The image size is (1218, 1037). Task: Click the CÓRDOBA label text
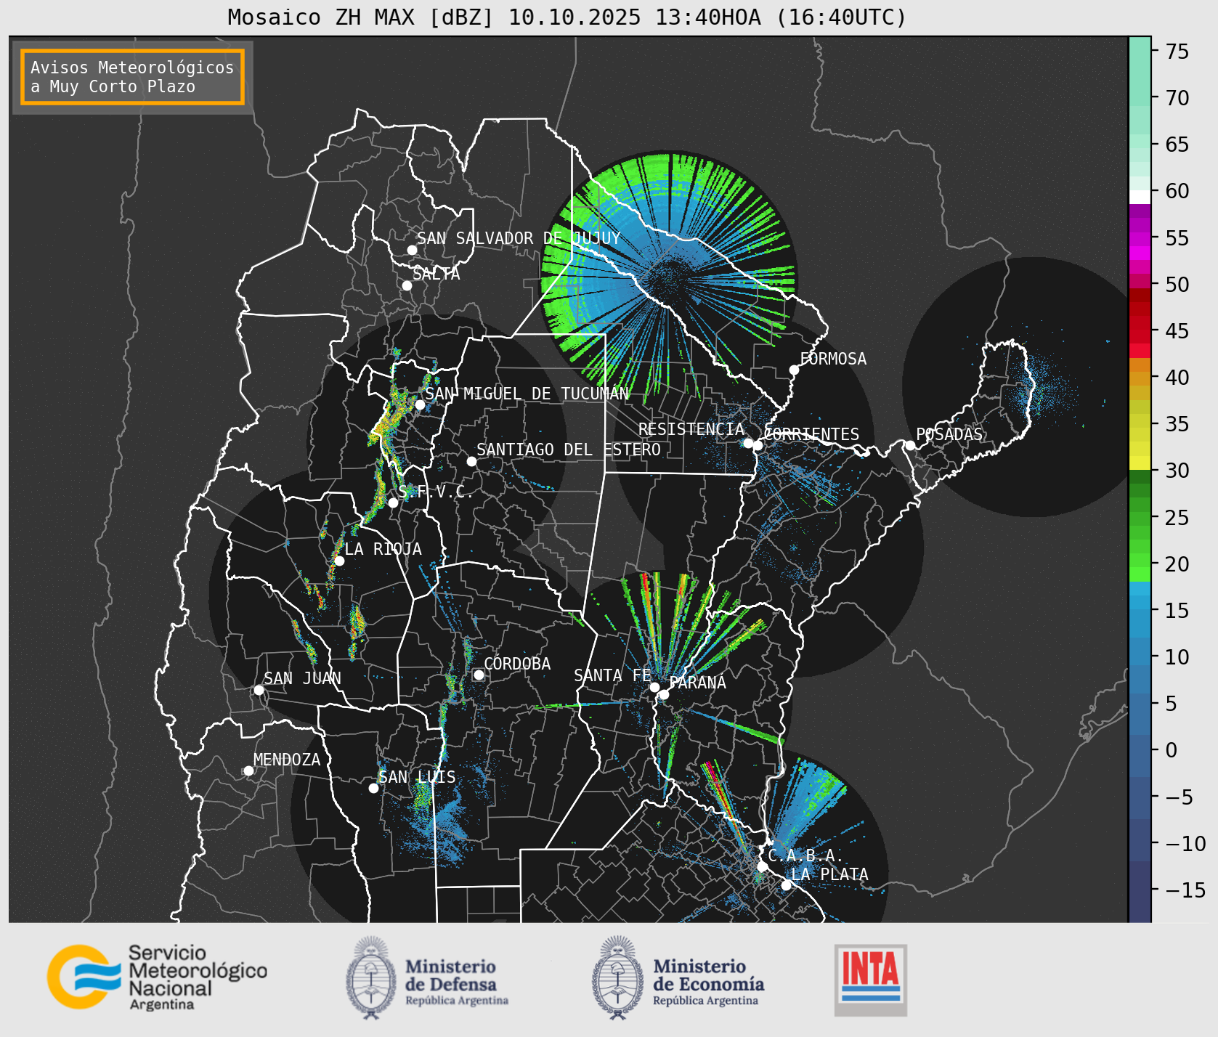click(x=517, y=664)
